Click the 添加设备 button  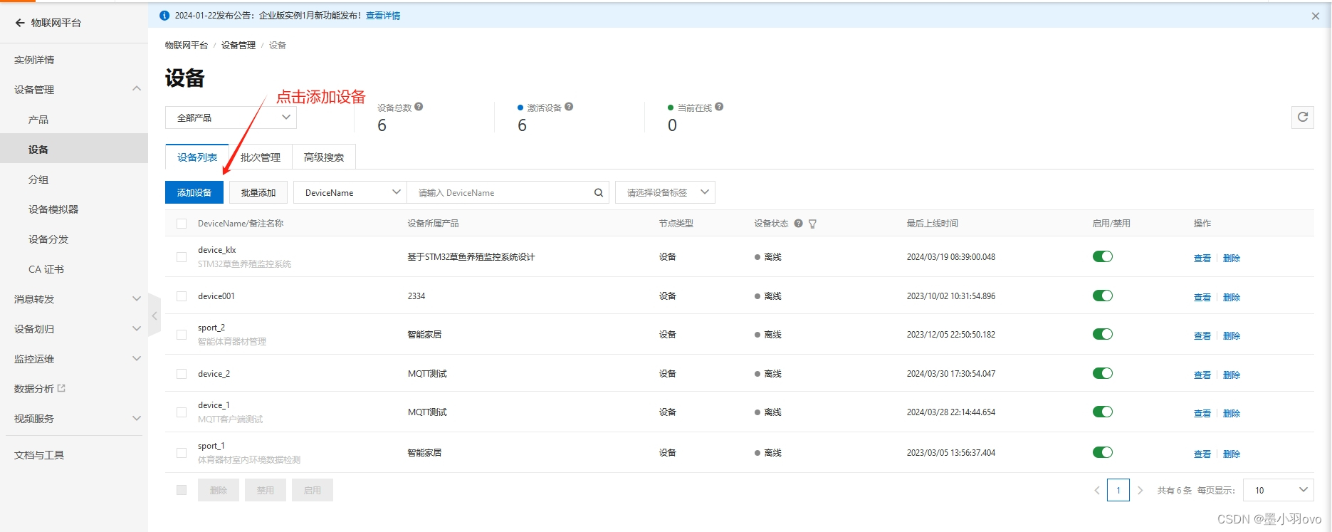pos(194,192)
